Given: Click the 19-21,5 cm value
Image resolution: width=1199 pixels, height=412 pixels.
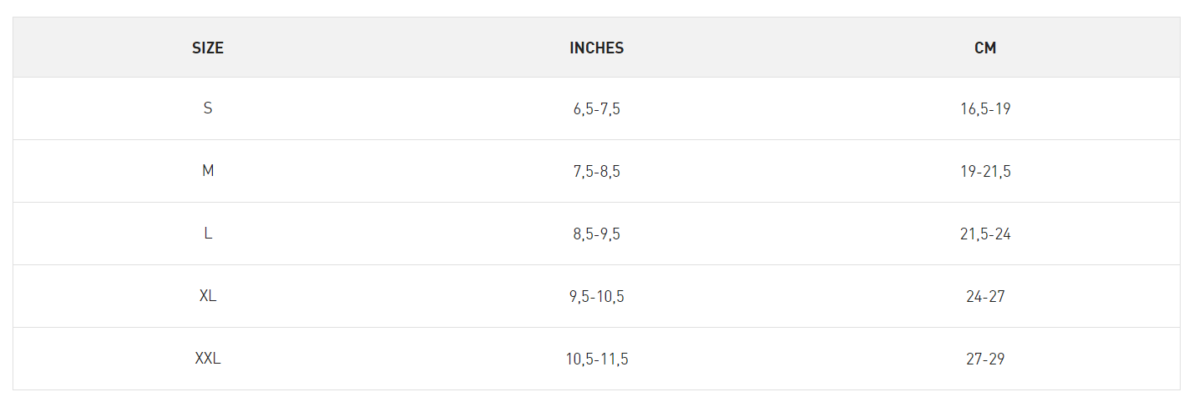Looking at the screenshot, I should (985, 172).
